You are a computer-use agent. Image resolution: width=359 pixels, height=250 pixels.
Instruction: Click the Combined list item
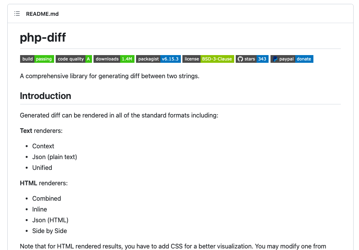point(47,198)
